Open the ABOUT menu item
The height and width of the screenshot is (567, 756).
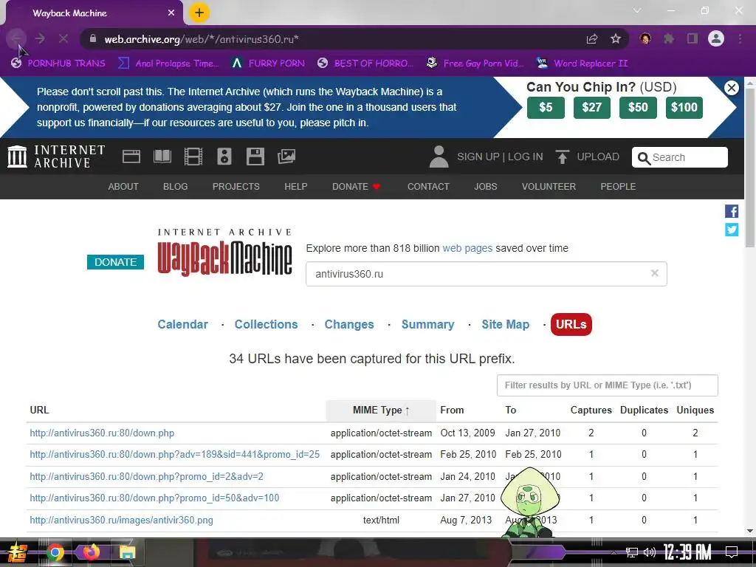point(123,187)
